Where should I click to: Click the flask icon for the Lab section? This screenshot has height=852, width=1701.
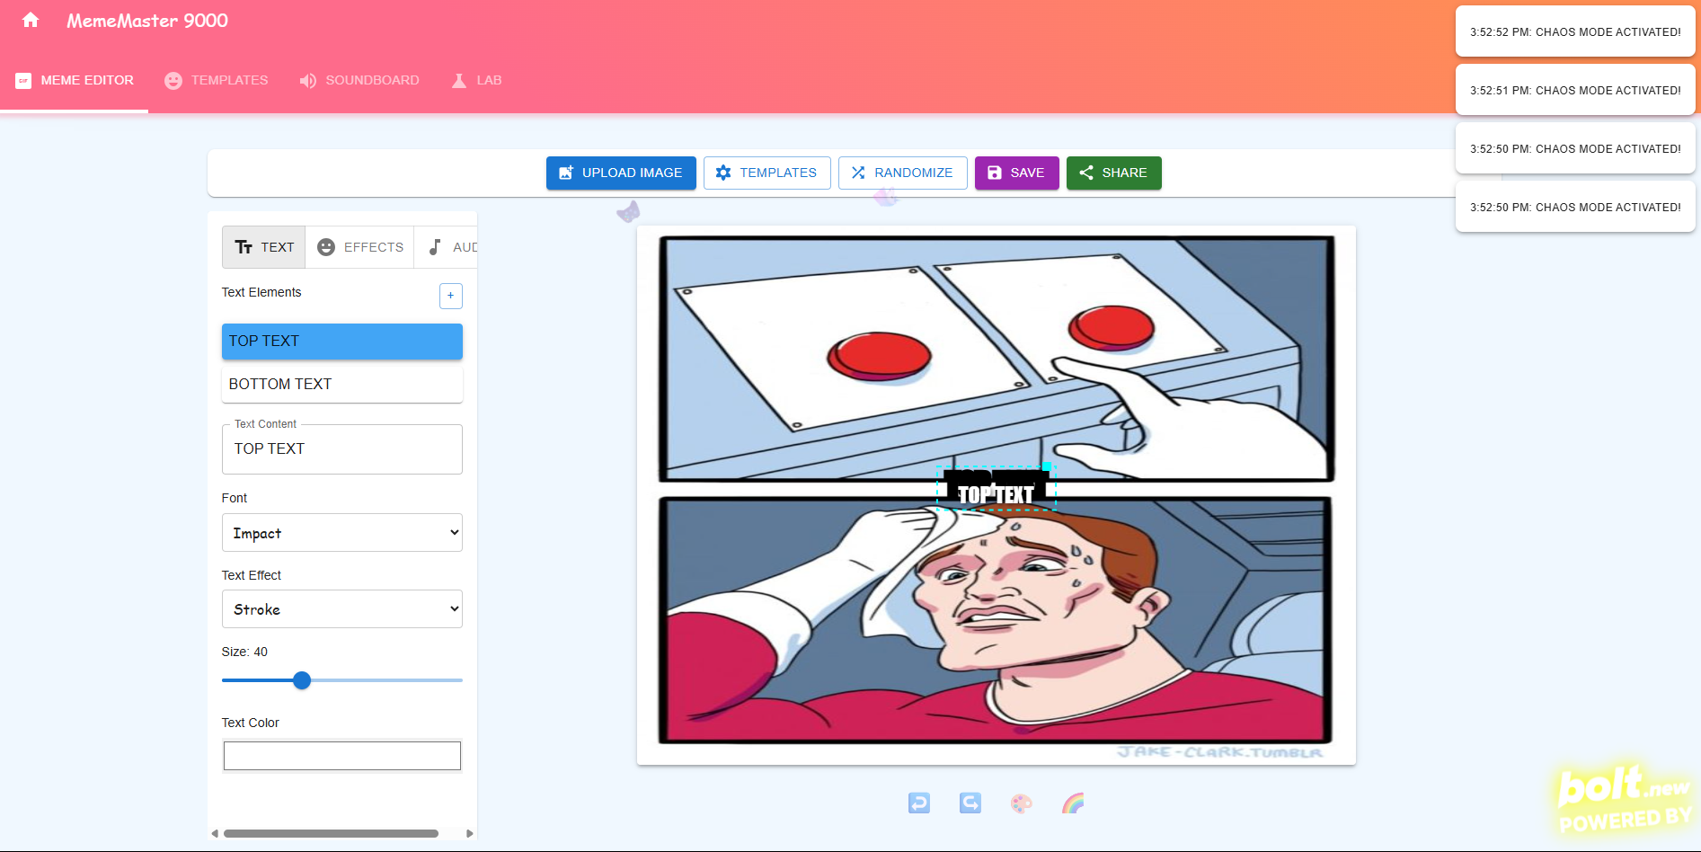pyautogui.click(x=458, y=80)
